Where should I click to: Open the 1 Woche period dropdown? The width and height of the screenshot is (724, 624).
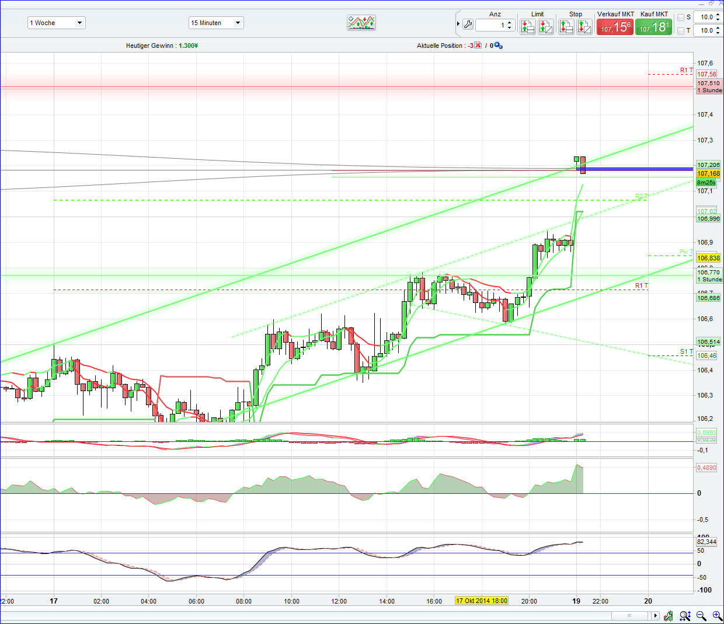pos(57,23)
